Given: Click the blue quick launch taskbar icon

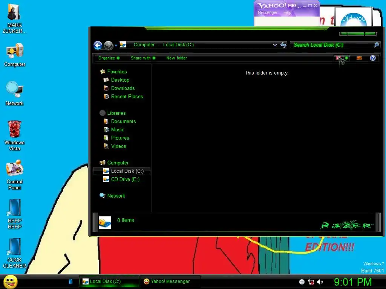Looking at the screenshot, I should coord(70,281).
